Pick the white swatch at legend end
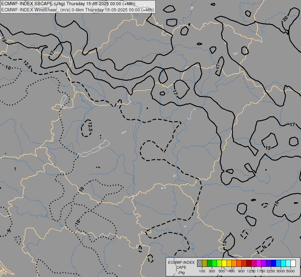This screenshot has width=301, height=277. coord(293,263)
